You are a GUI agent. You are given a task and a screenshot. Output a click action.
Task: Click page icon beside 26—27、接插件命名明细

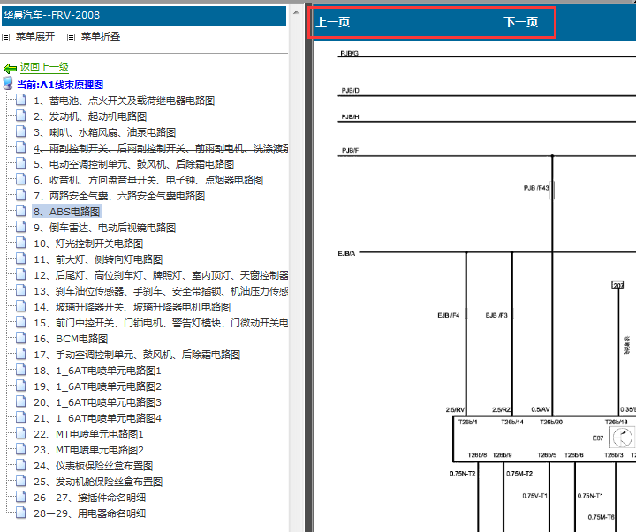tap(21, 497)
